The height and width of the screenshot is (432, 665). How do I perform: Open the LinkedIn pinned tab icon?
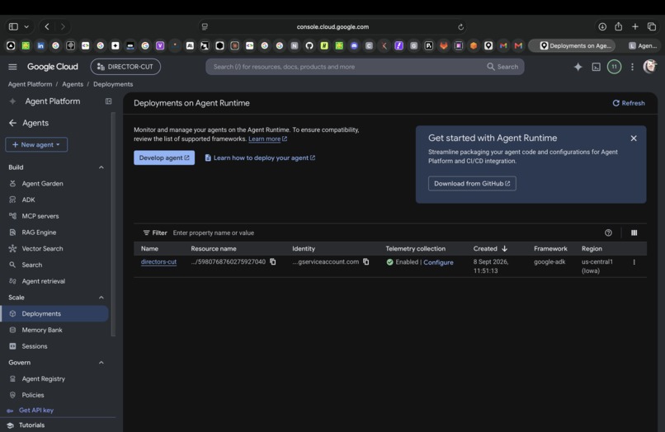tap(40, 46)
